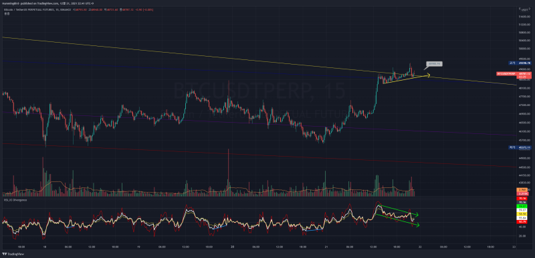Click the 12:00 time label under December 19
535x258 pixels.
point(185,247)
